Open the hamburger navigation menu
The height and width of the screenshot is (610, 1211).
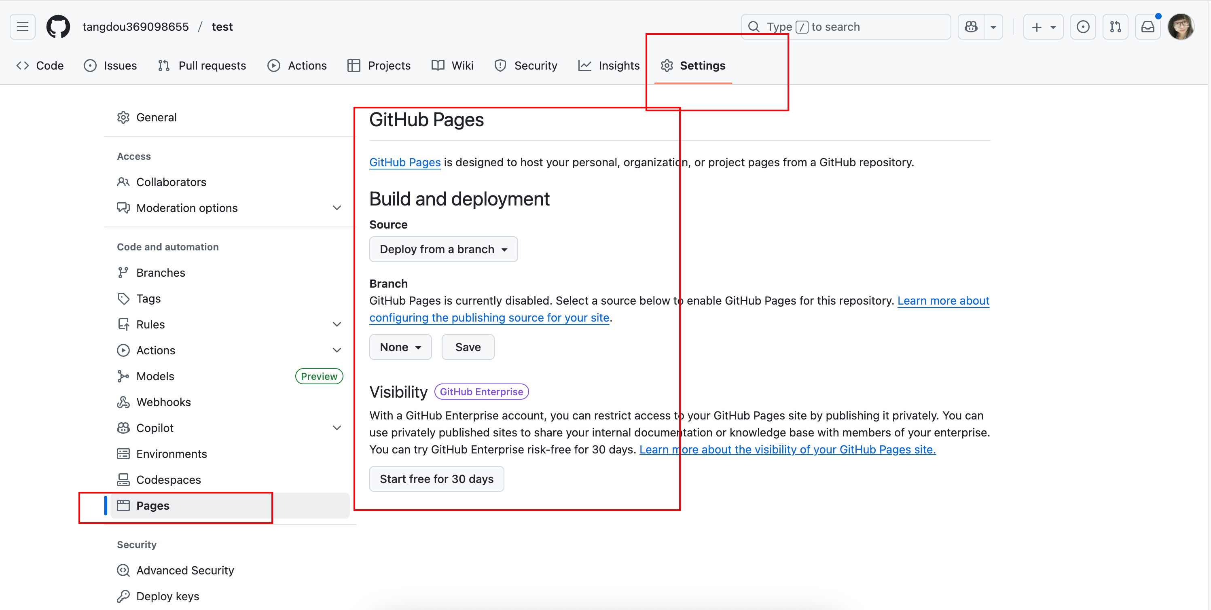pos(23,27)
